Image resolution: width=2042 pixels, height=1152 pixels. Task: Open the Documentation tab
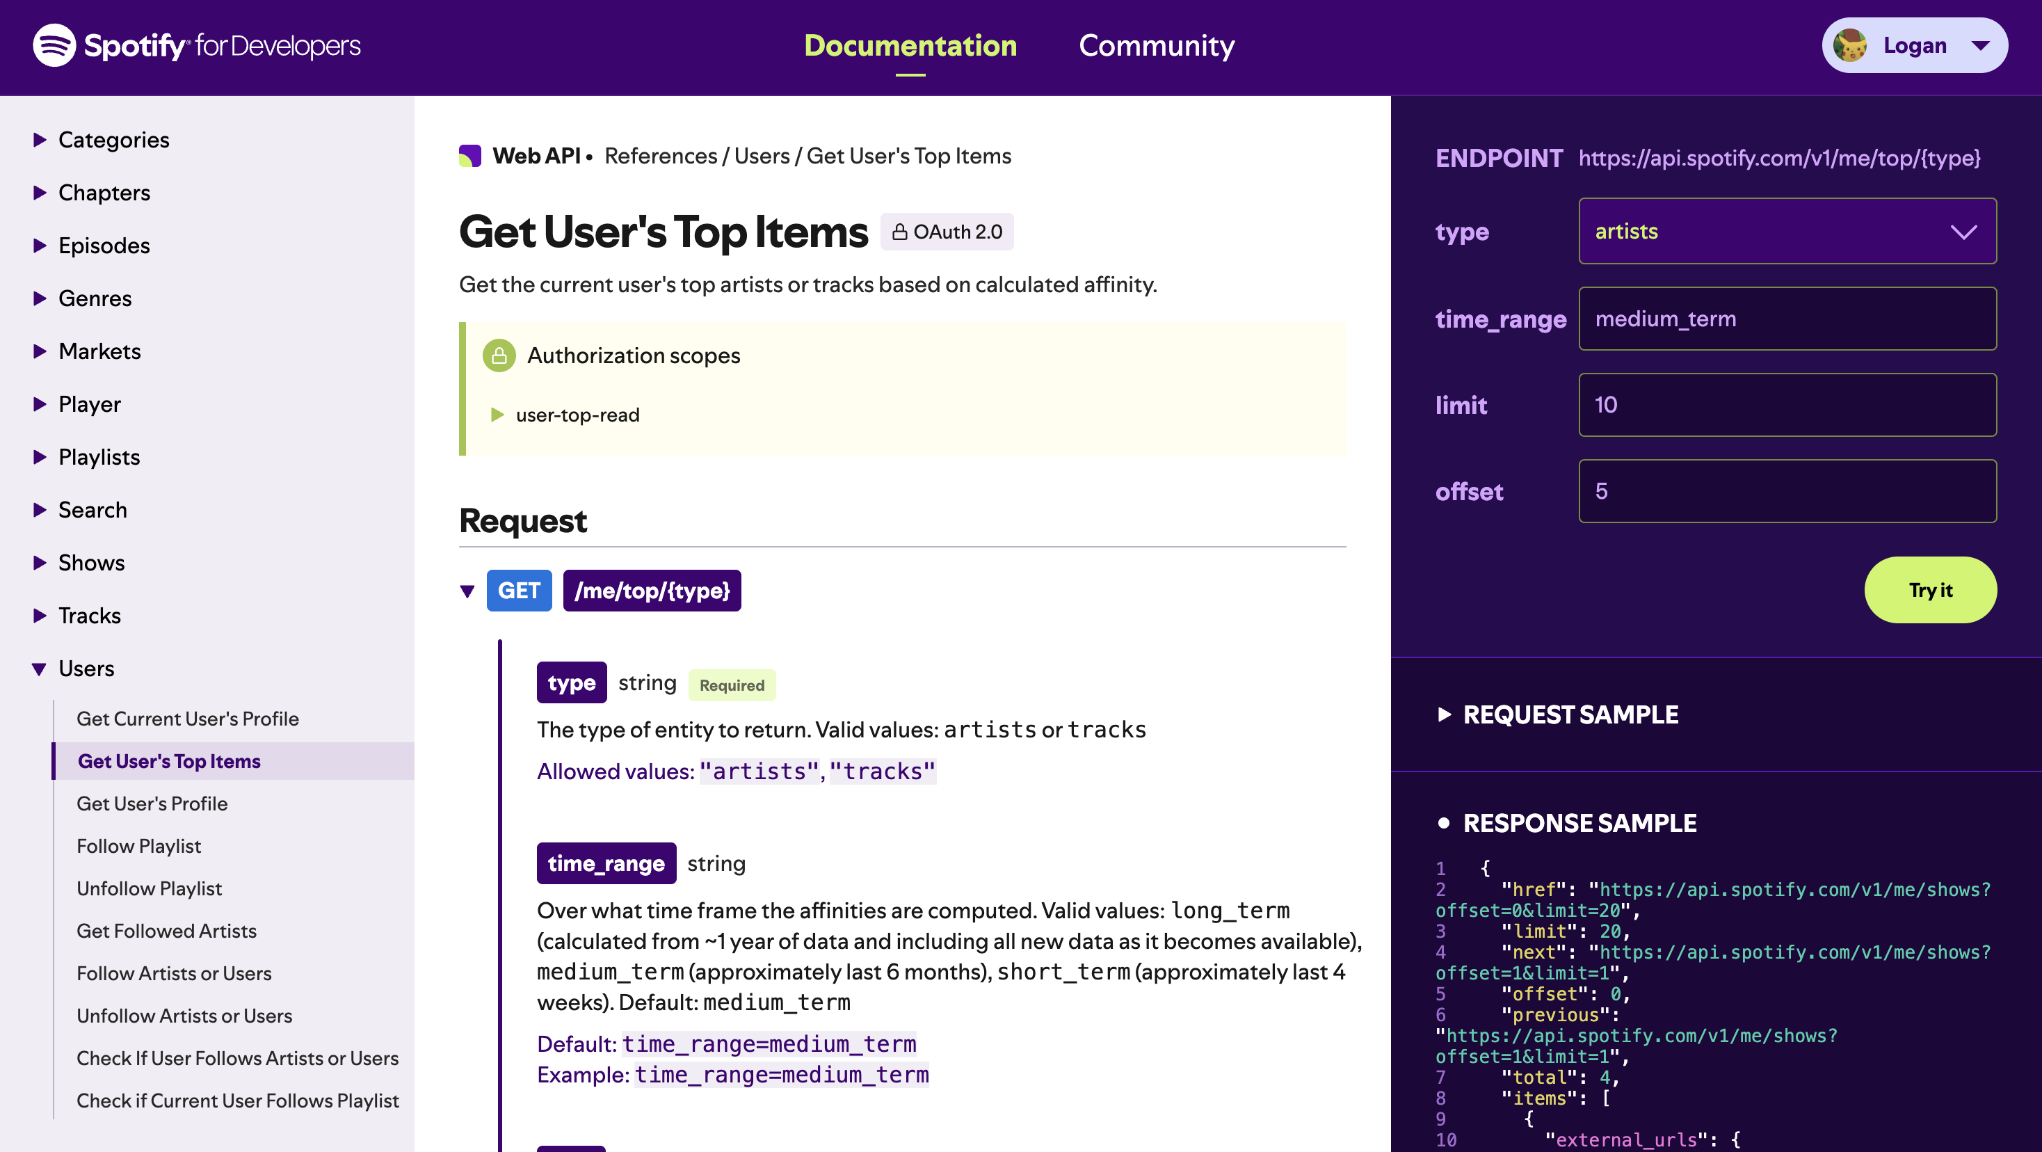tap(910, 45)
